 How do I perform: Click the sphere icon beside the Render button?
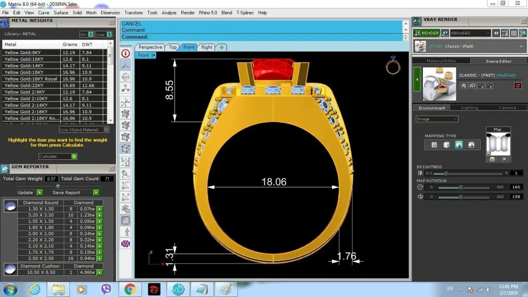point(445,33)
